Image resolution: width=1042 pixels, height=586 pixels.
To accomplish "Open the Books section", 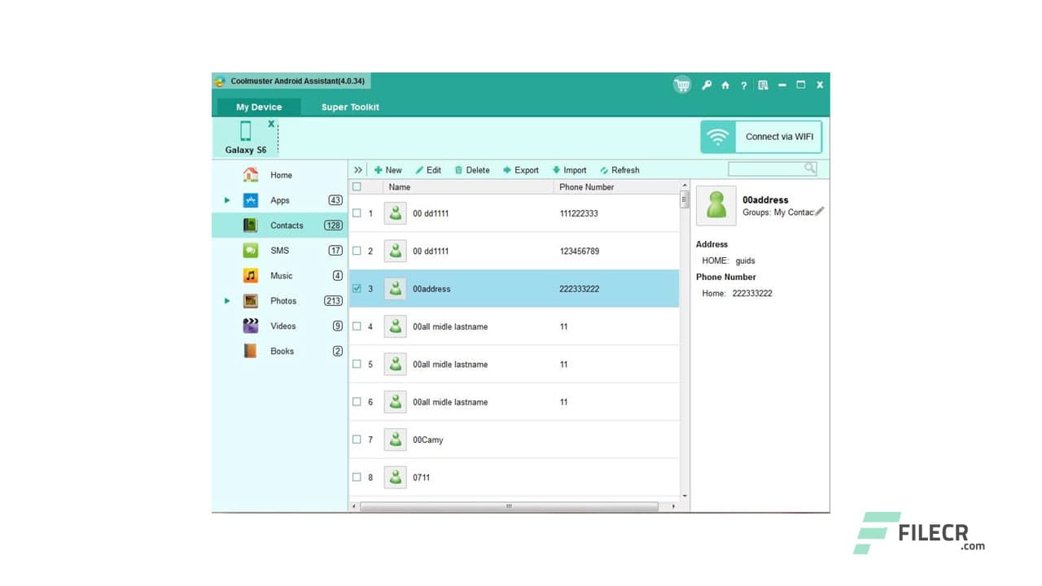I will tap(282, 351).
